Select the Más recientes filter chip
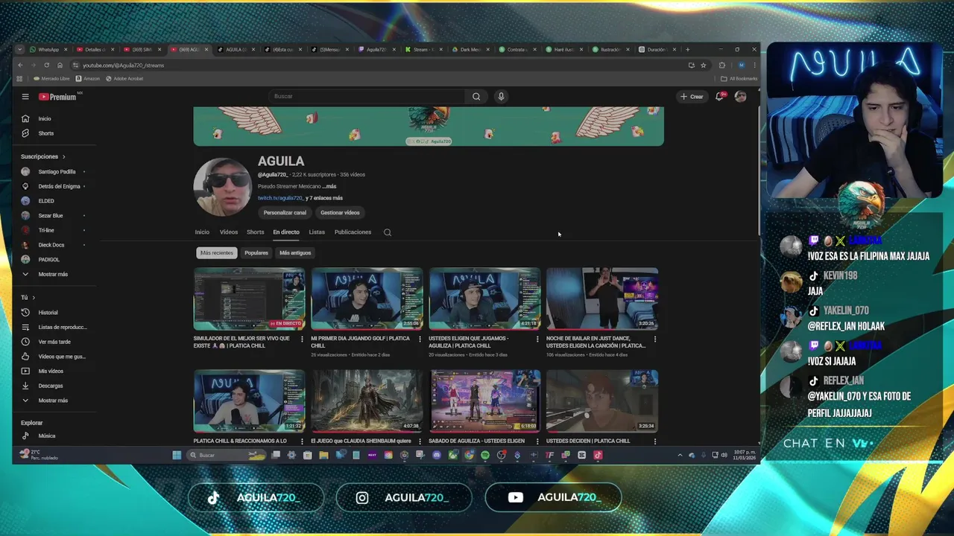The image size is (954, 536). pyautogui.click(x=217, y=253)
